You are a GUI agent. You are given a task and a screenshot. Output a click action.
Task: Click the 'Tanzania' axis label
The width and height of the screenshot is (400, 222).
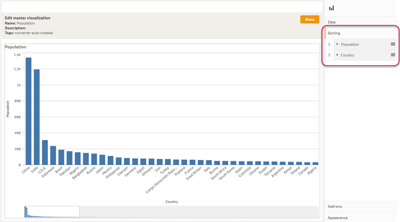[270, 172]
